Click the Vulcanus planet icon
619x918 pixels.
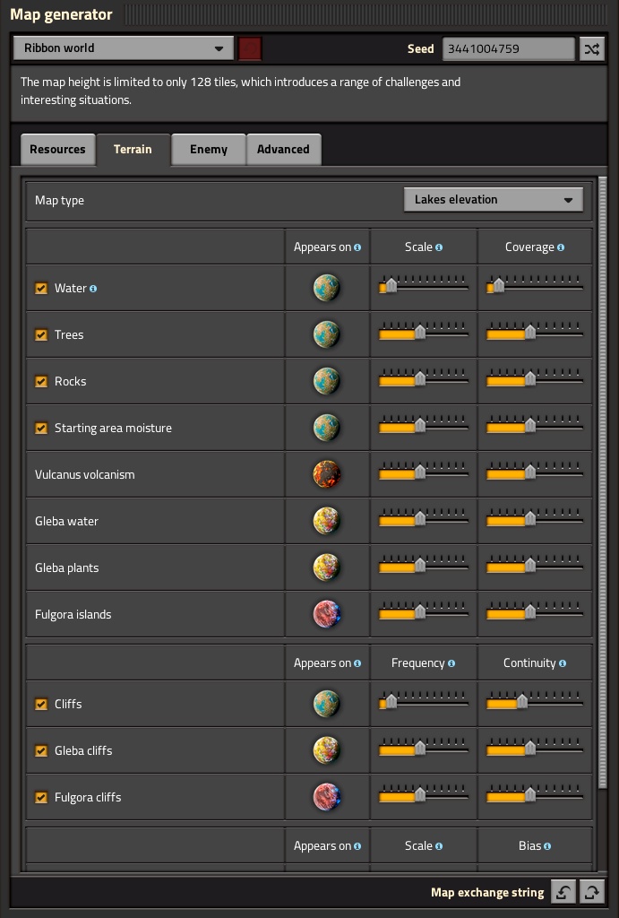coord(326,474)
